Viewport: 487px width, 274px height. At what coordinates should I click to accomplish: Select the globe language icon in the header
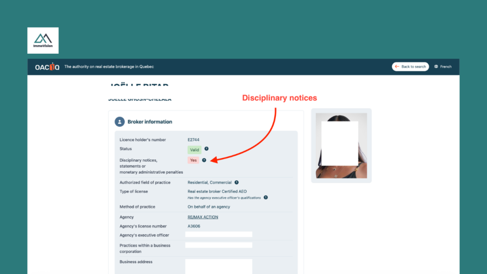[x=436, y=67]
